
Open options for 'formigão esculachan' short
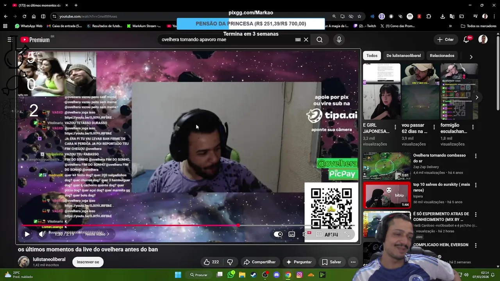(473, 127)
